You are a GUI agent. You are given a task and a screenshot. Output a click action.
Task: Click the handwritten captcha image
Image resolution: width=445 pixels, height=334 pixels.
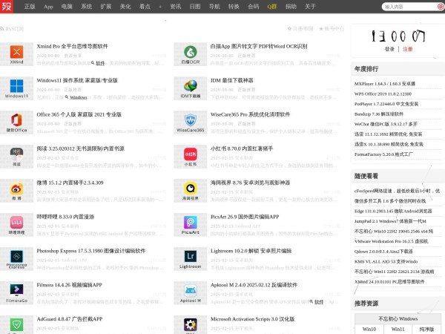coord(398,36)
